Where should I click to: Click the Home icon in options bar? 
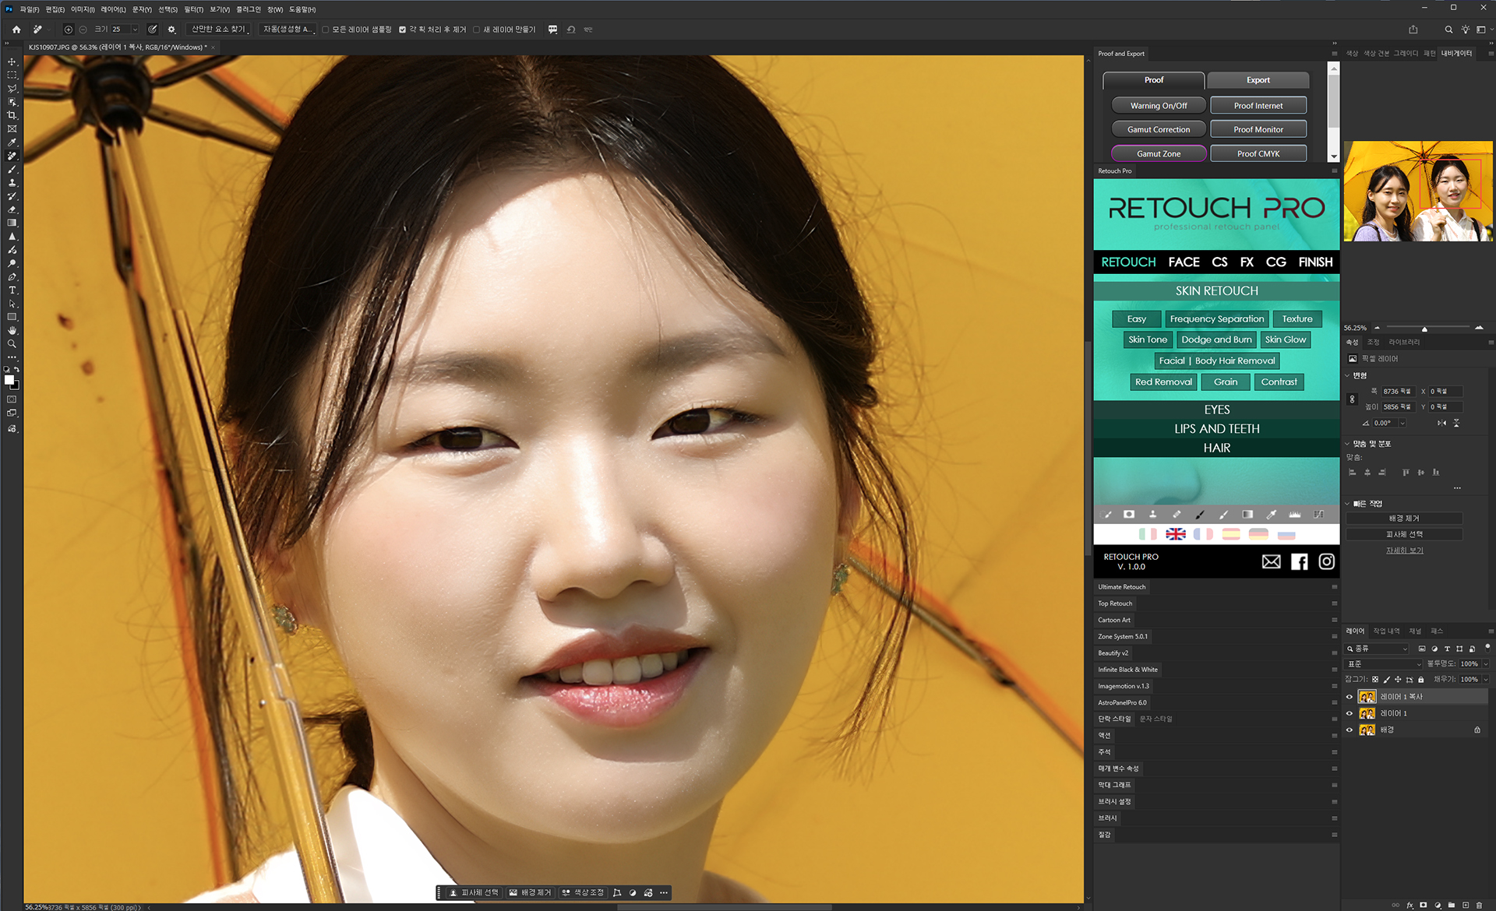pos(16,30)
